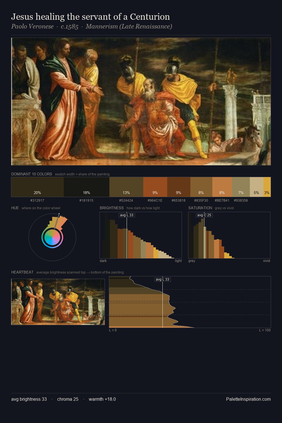The image size is (282, 423).
Task: Click 'avg brightness 33' in the footer
Action: click(29, 399)
